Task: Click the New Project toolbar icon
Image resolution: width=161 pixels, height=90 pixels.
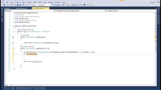Action: tap(11, 5)
